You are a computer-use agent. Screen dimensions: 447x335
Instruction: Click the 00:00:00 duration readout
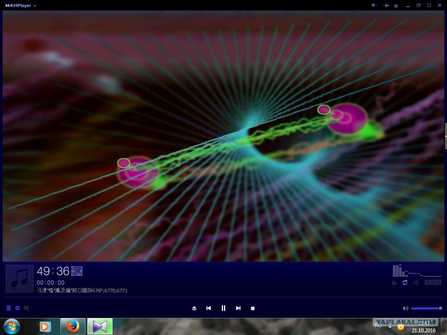(51, 283)
